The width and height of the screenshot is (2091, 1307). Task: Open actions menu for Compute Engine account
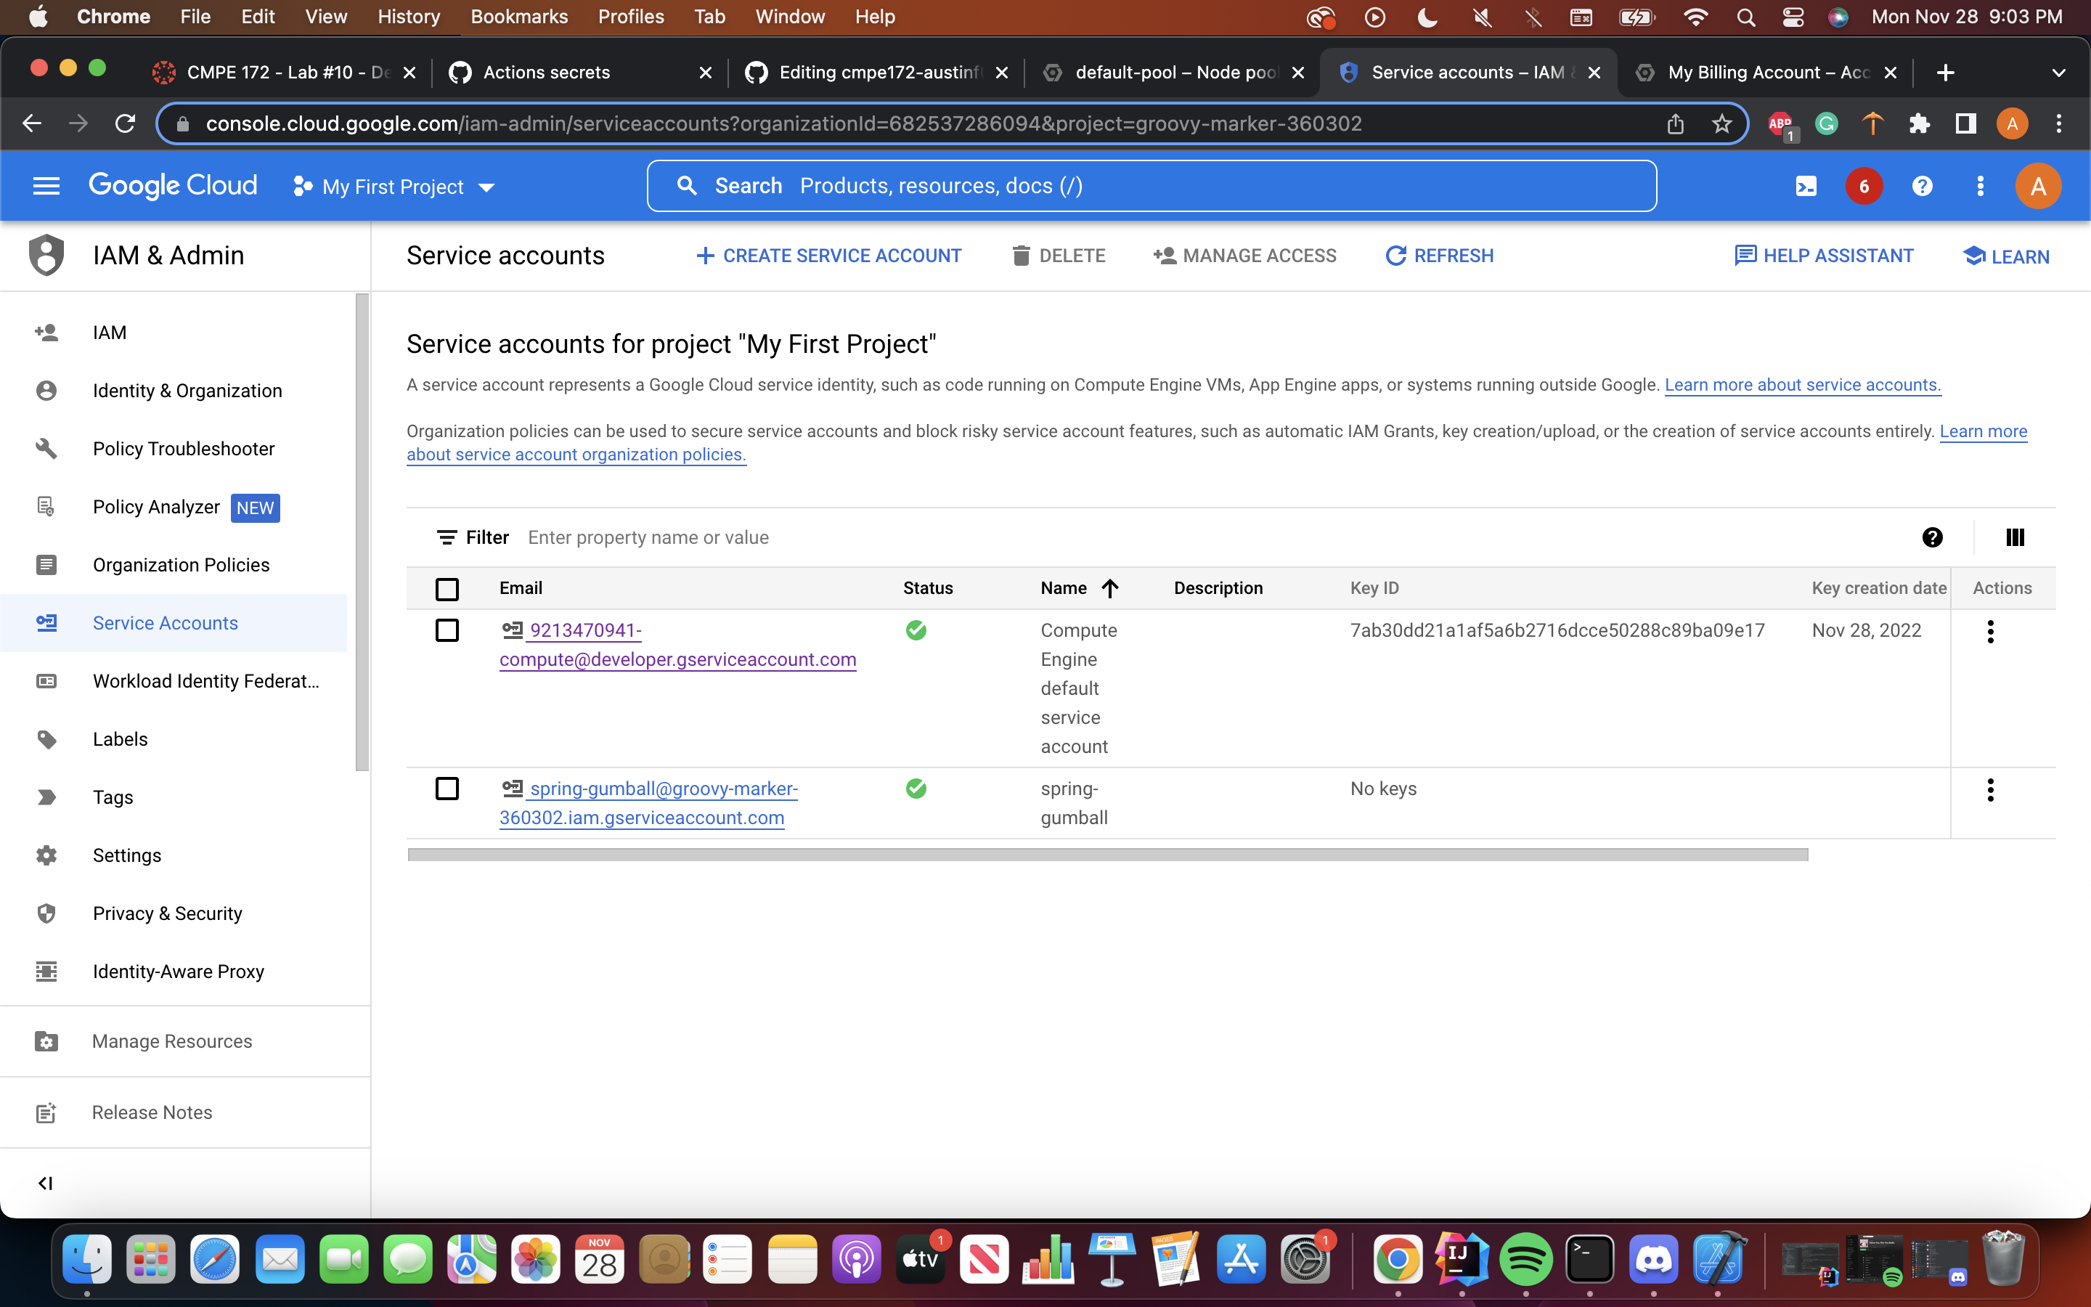1990,631
